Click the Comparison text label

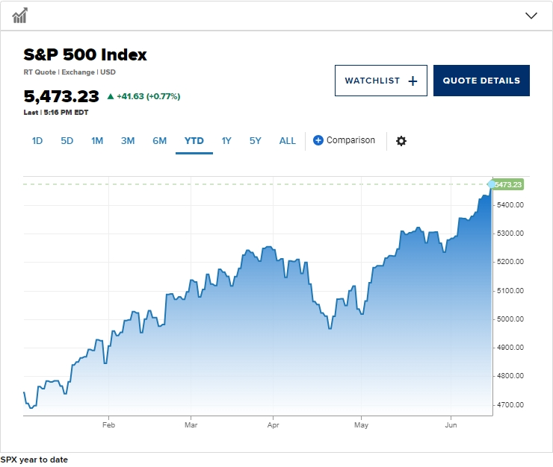tap(350, 140)
